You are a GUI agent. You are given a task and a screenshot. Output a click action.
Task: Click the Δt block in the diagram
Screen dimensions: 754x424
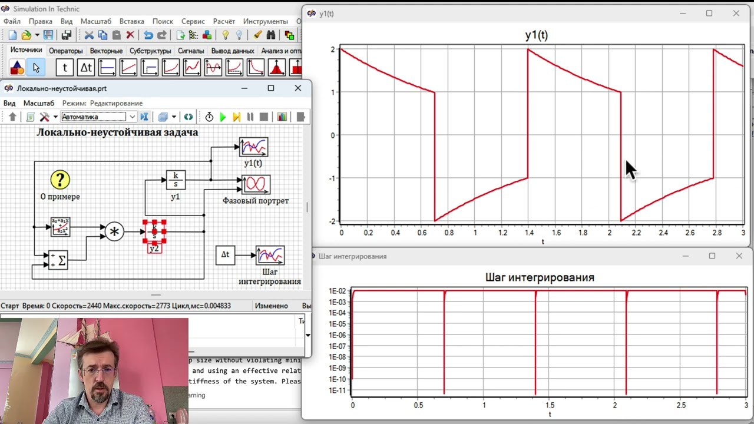(x=225, y=255)
